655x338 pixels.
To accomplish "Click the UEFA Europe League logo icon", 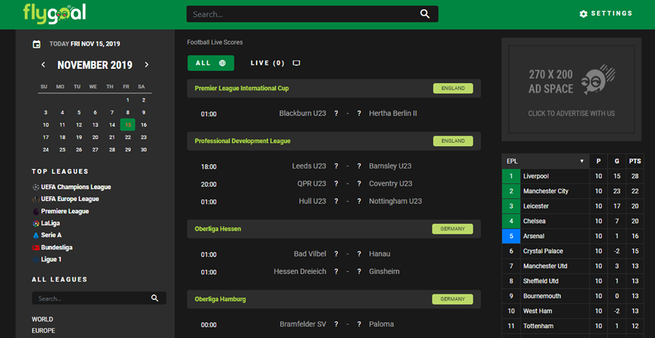I will click(x=35, y=199).
